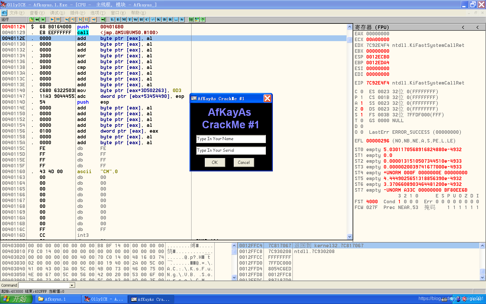Open the 选项(T) menu

click(x=98, y=13)
